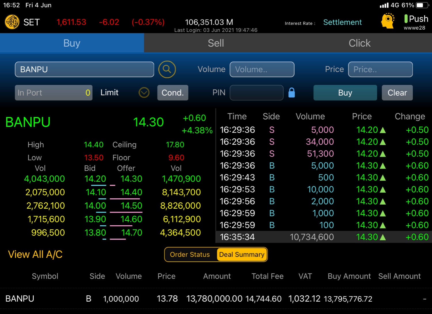
Task: Select the 16:29:56 trade row
Action: coord(324,201)
